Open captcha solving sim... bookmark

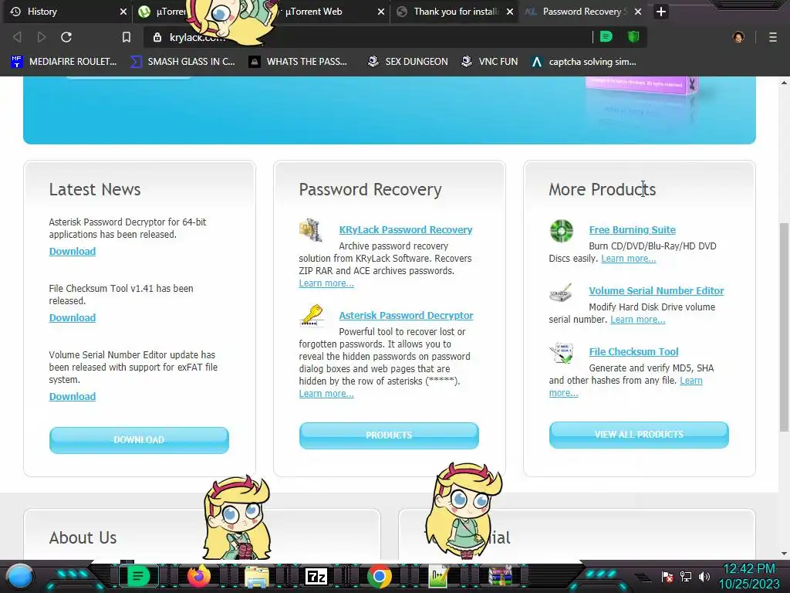point(584,62)
